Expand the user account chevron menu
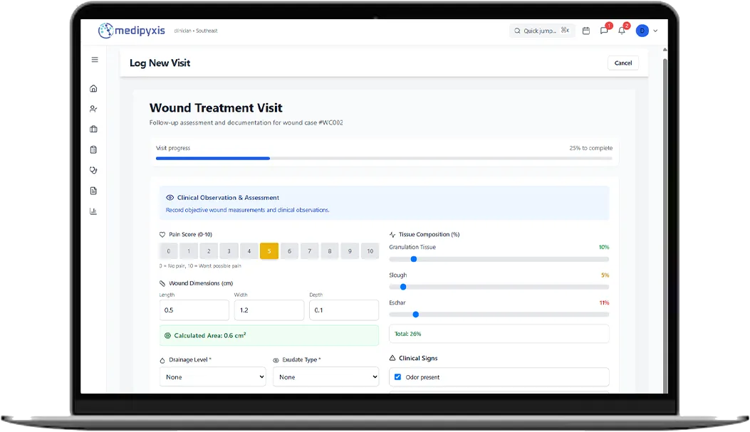The width and height of the screenshot is (750, 432). [x=655, y=31]
